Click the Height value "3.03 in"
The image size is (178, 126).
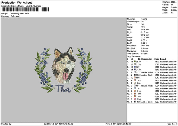(x=174, y=7)
